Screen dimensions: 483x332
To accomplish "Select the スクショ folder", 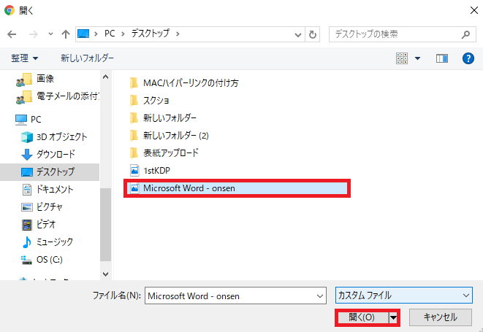I will [149, 101].
